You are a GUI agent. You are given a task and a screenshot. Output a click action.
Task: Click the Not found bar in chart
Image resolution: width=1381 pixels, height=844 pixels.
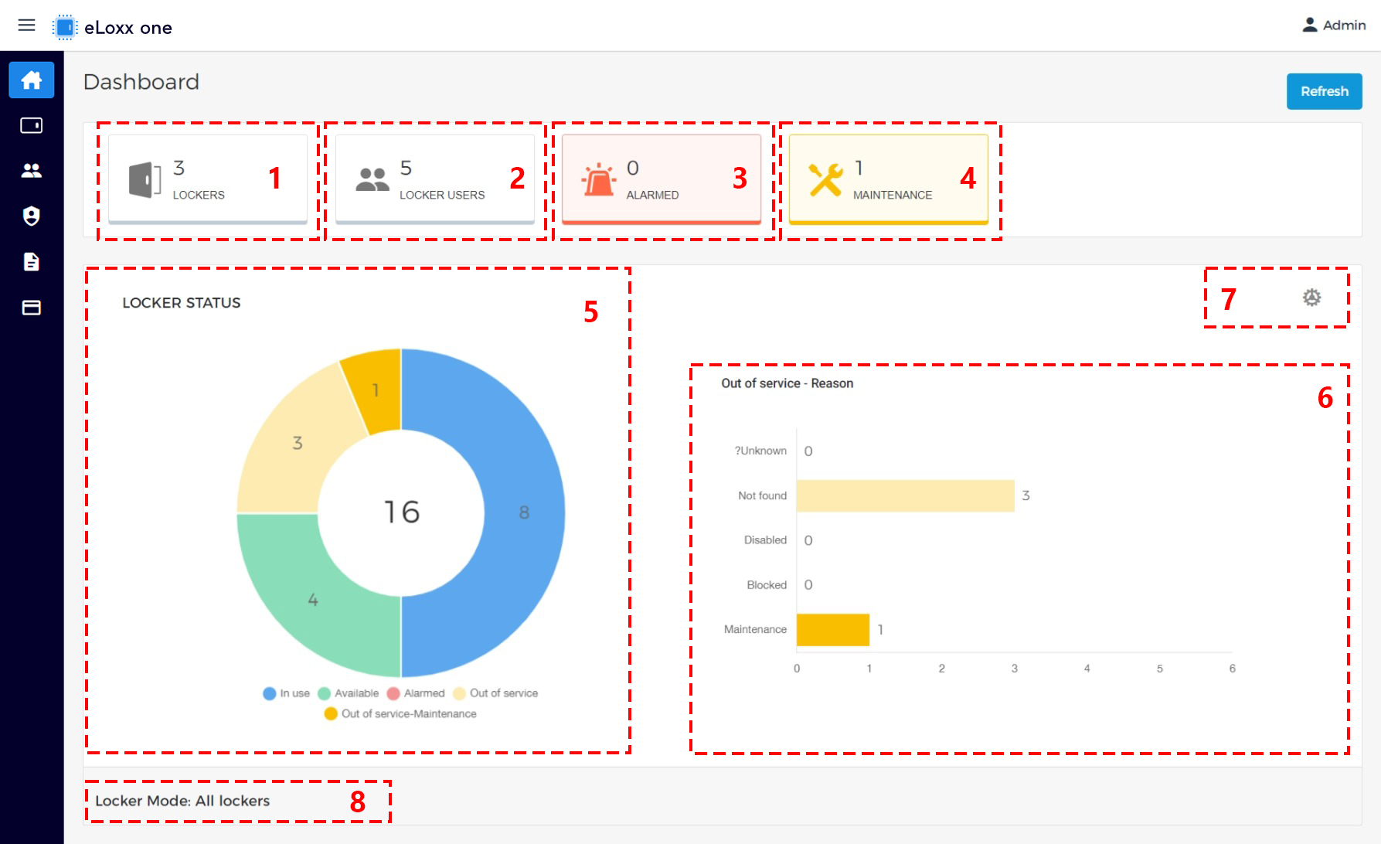[905, 495]
